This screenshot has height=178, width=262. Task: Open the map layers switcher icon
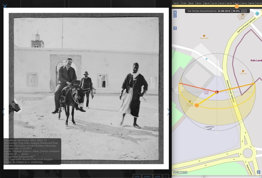coord(257,14)
